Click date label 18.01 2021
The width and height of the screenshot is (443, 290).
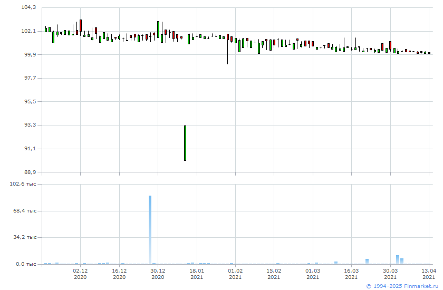(x=197, y=274)
